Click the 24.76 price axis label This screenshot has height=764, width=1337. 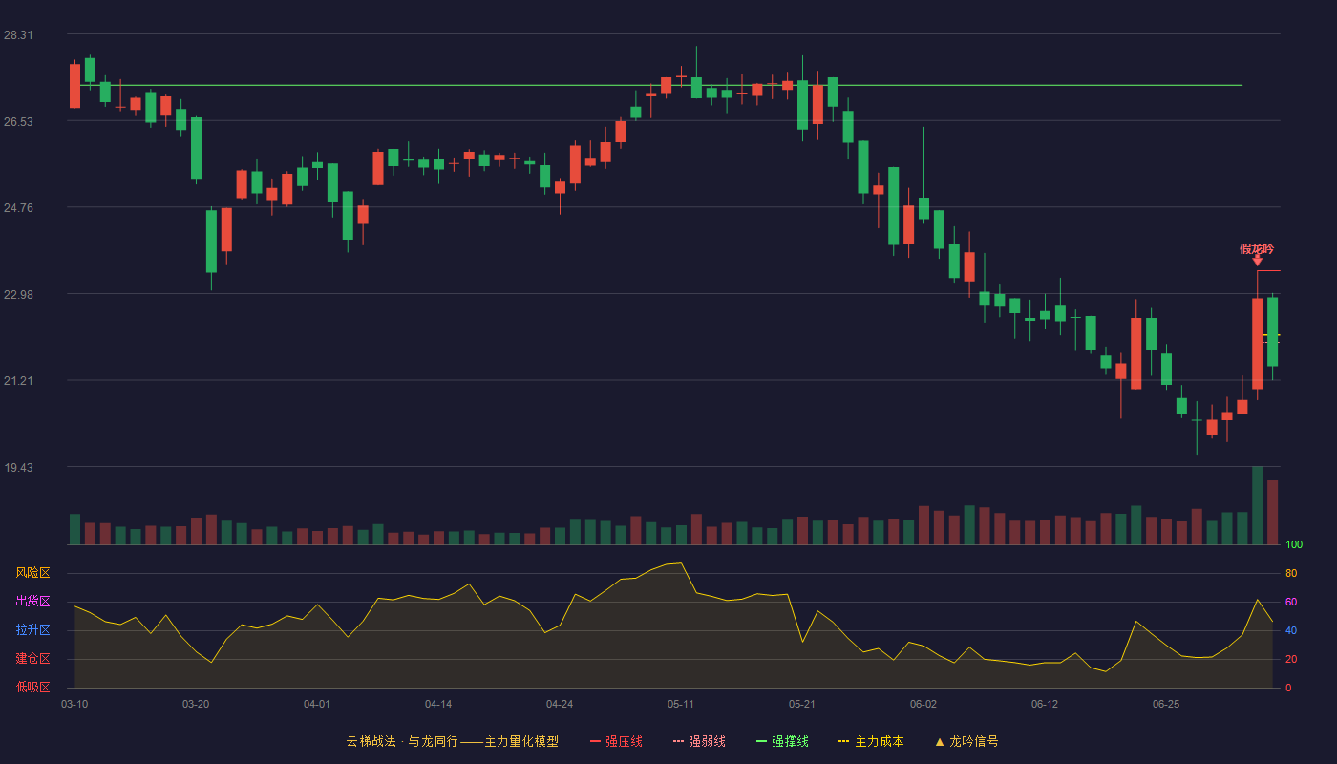18,207
